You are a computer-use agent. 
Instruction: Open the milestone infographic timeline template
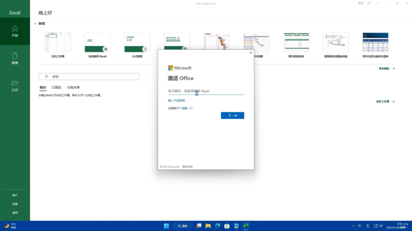click(336, 45)
